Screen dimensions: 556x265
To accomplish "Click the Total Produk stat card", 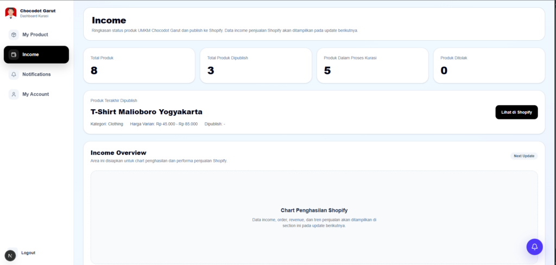I will pyautogui.click(x=139, y=65).
